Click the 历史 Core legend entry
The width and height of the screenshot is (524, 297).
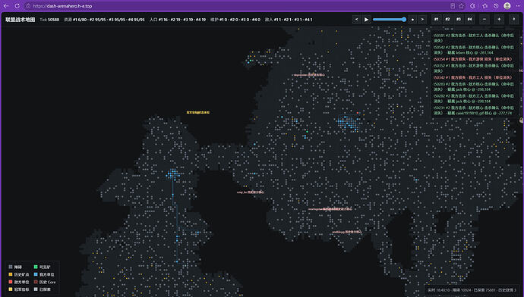tap(45, 282)
